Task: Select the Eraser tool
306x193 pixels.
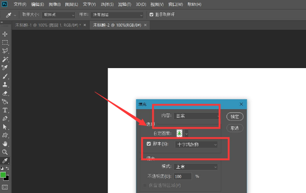Action: coord(5,93)
